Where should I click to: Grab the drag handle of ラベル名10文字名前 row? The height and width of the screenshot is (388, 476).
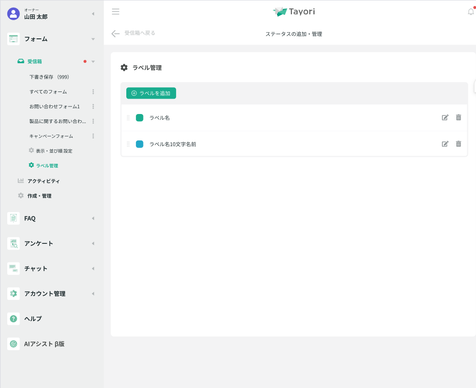128,144
